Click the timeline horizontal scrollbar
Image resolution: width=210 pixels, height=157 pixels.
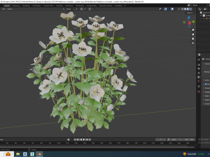pyautogui.click(x=98, y=147)
